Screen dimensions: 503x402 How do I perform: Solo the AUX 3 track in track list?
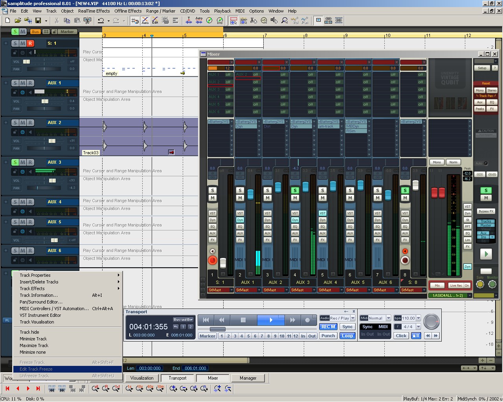pyautogui.click(x=15, y=162)
